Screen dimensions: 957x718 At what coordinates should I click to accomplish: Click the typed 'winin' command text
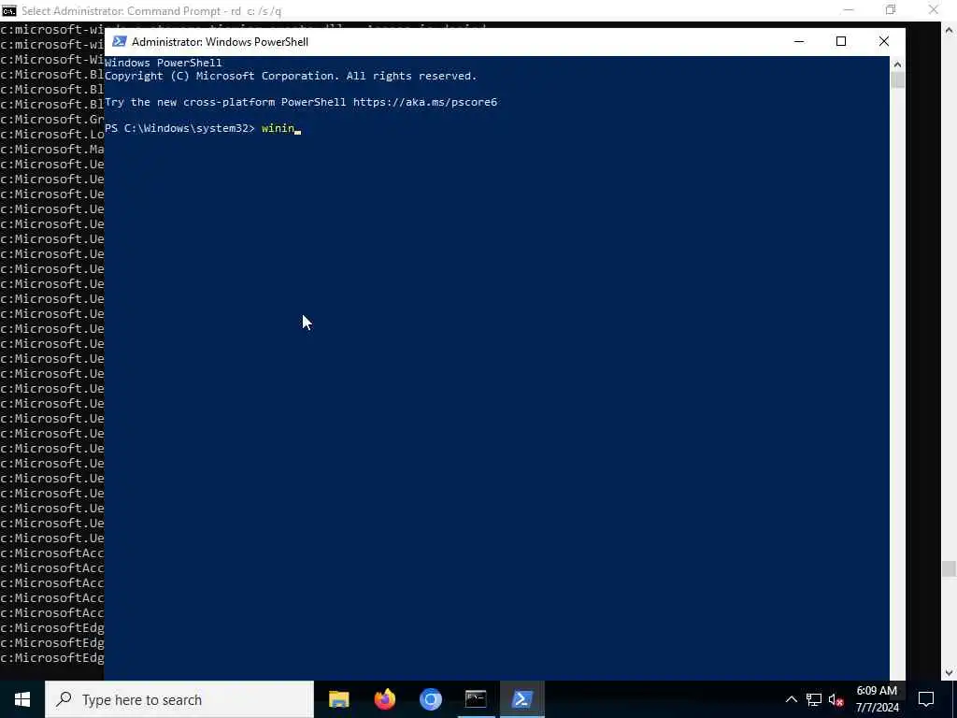pyautogui.click(x=278, y=128)
